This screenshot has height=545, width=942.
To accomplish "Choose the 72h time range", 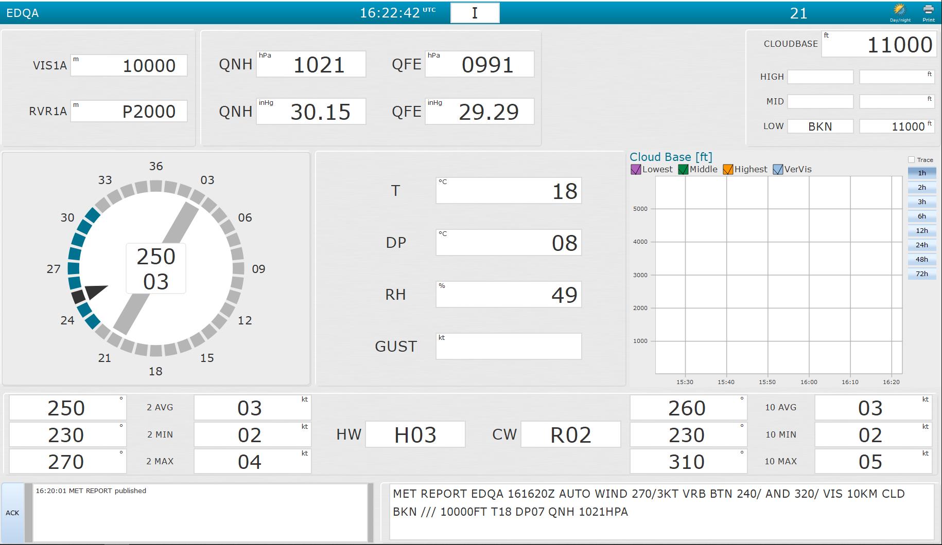I will click(x=921, y=274).
